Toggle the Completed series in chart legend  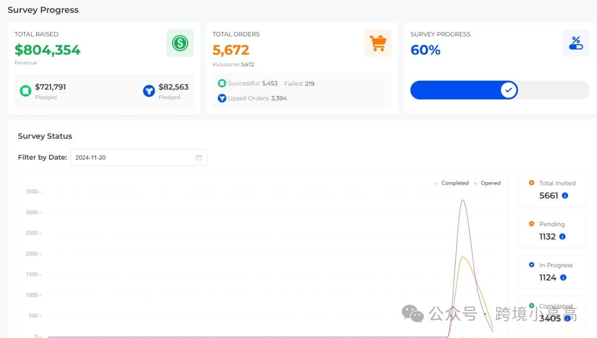click(451, 183)
